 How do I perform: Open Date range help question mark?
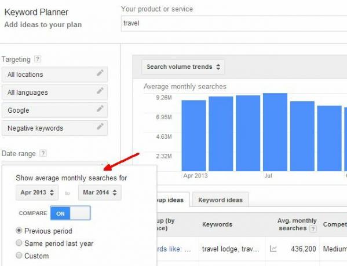(43, 153)
